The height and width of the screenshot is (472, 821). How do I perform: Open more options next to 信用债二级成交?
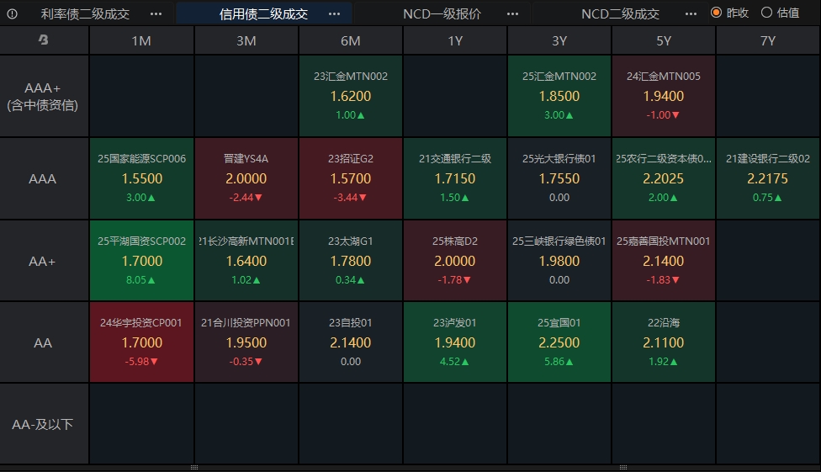tap(334, 13)
